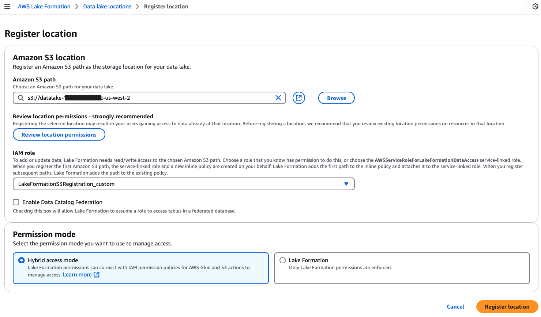Go to Data lake locations breadcrumb

pos(107,7)
